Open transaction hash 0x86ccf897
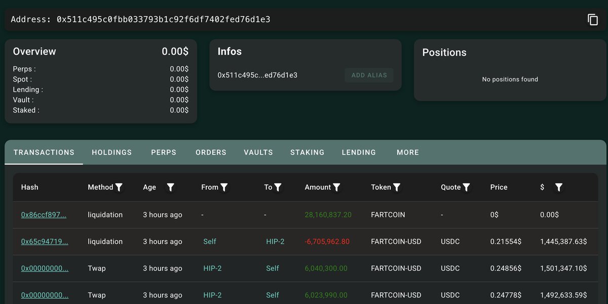 tap(44, 215)
